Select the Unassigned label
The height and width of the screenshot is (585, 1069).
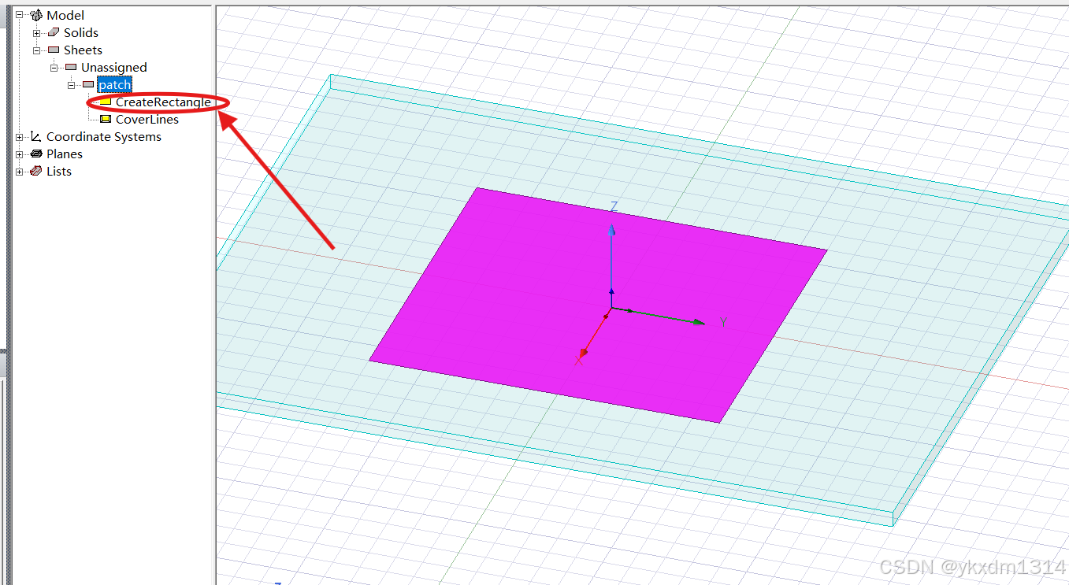(x=114, y=68)
